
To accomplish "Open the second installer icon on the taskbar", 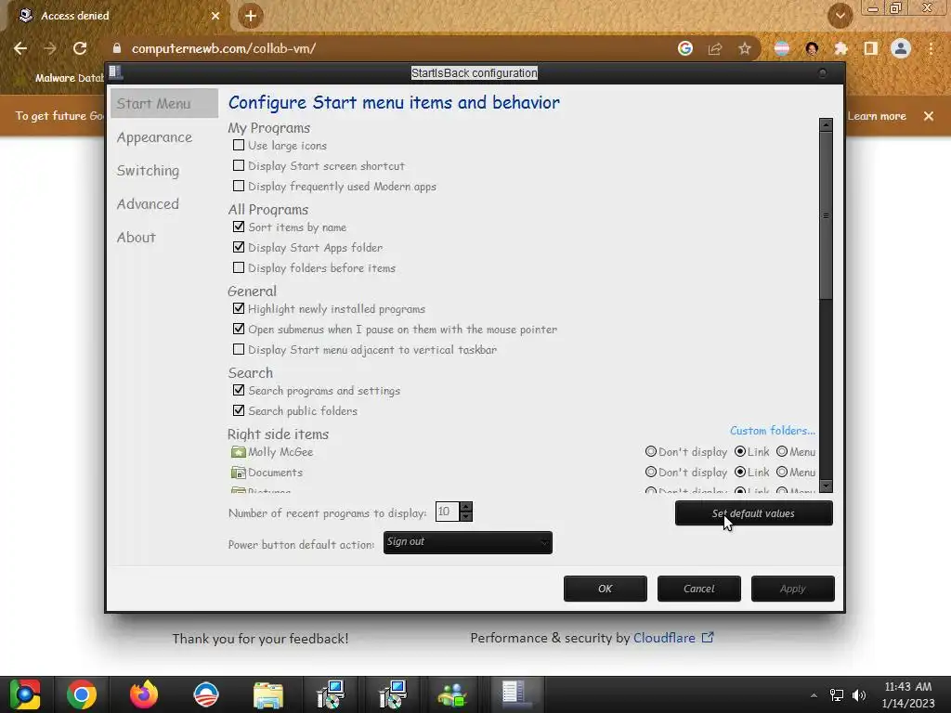I will [393, 694].
